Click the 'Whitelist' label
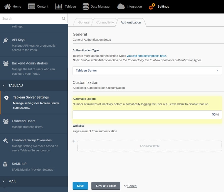 [x=78, y=126]
